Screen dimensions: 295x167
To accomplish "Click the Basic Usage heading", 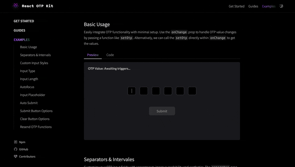I will [x=97, y=25].
